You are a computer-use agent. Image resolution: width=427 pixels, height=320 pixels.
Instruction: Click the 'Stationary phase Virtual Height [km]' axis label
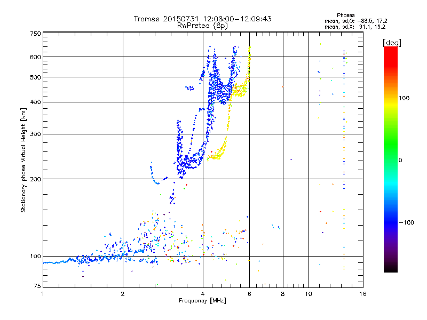pyautogui.click(x=23, y=160)
